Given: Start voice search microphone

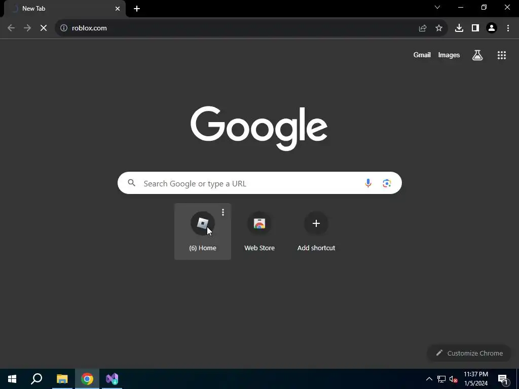Looking at the screenshot, I should pos(368,183).
